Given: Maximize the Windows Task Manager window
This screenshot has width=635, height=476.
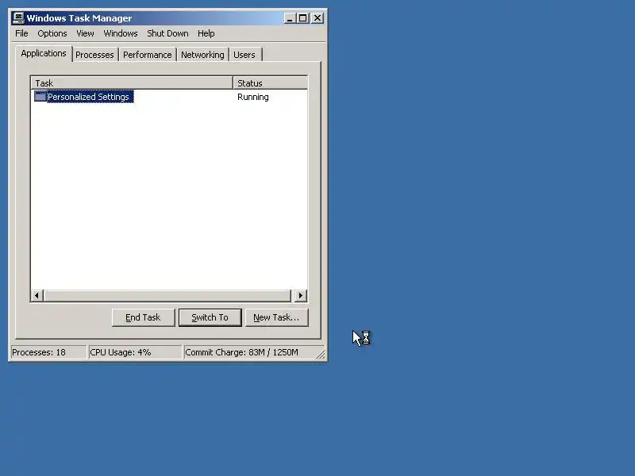Looking at the screenshot, I should click(303, 18).
